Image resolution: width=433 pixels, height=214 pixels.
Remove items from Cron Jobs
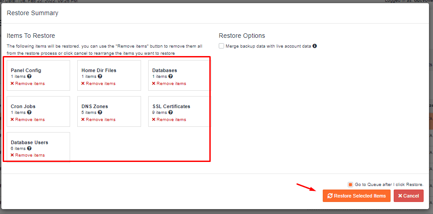point(28,120)
